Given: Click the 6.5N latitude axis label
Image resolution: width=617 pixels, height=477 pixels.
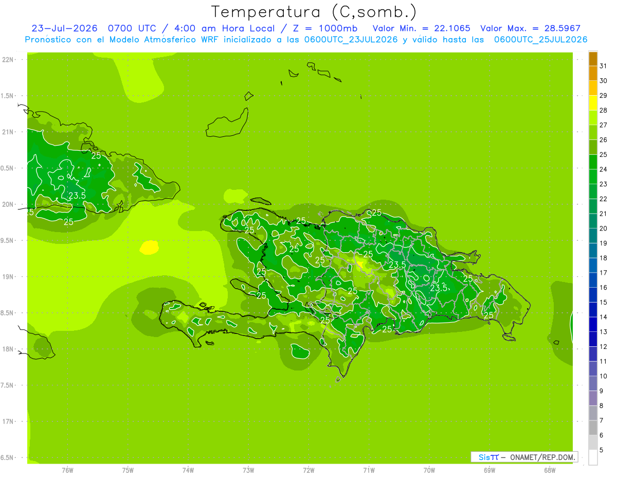Looking at the screenshot, I should pos(7,457).
